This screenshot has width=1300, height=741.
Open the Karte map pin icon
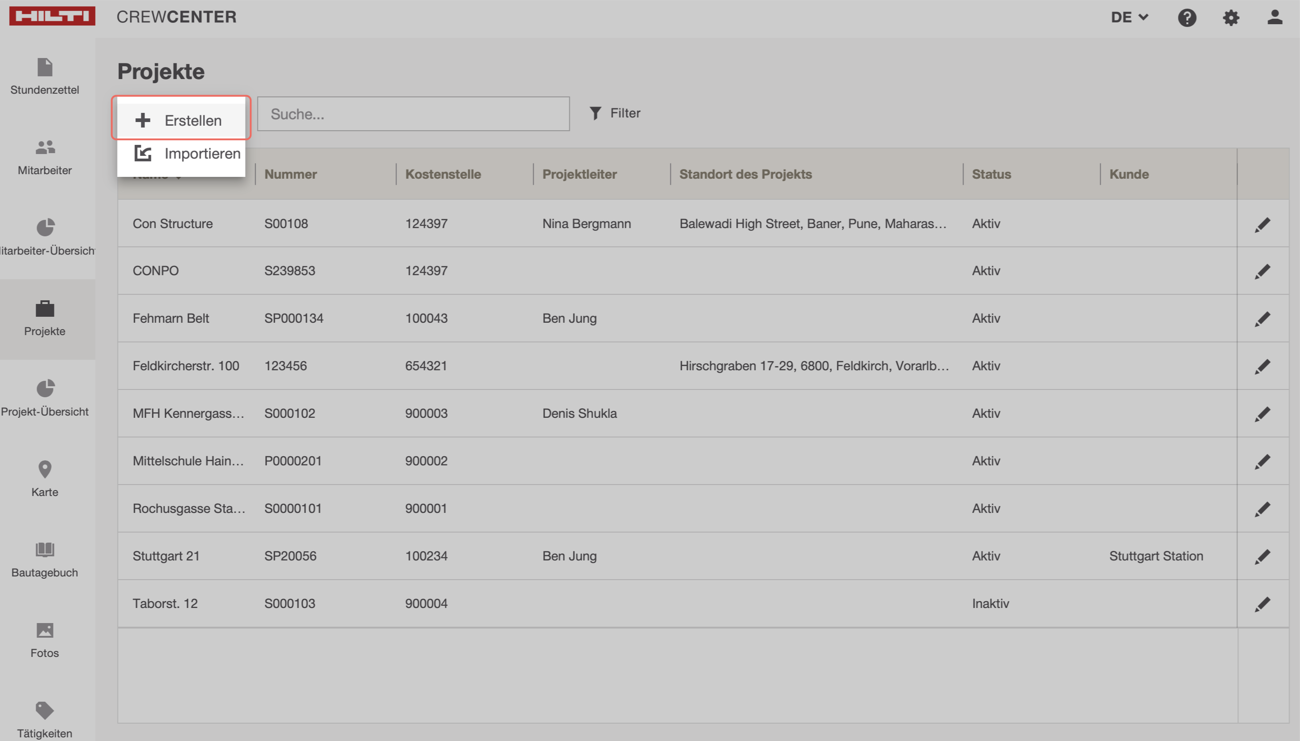click(45, 469)
